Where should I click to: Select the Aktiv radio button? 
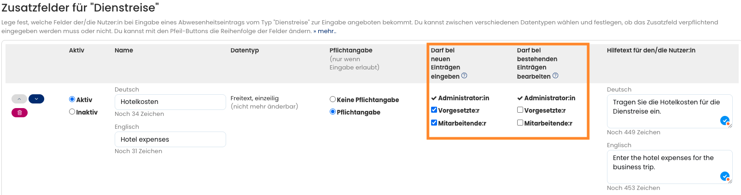[72, 99]
